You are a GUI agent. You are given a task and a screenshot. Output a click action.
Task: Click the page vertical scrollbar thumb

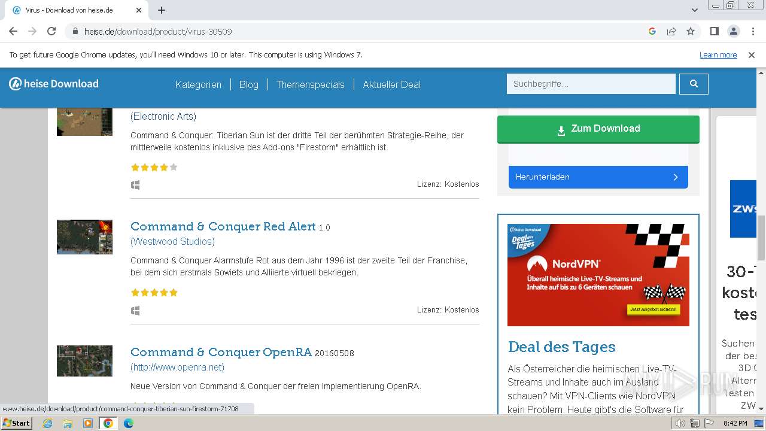pos(761,236)
